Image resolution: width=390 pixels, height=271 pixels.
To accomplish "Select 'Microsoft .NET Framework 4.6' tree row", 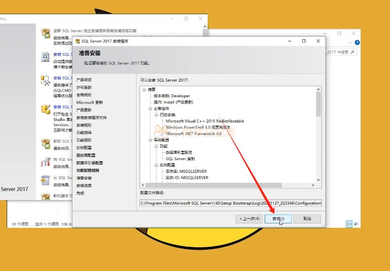I will pos(194,134).
